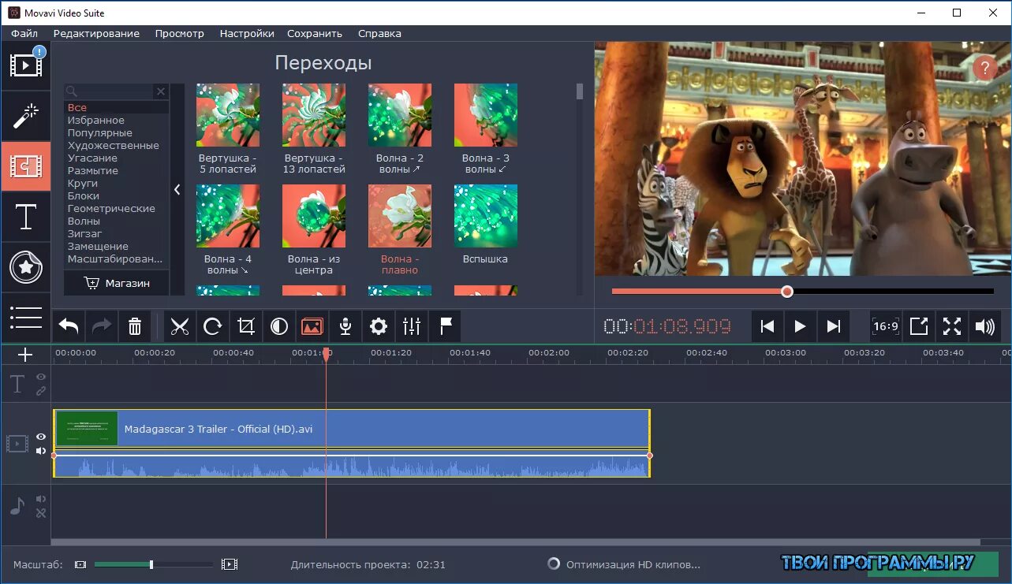Open the Import media tab

click(26, 65)
